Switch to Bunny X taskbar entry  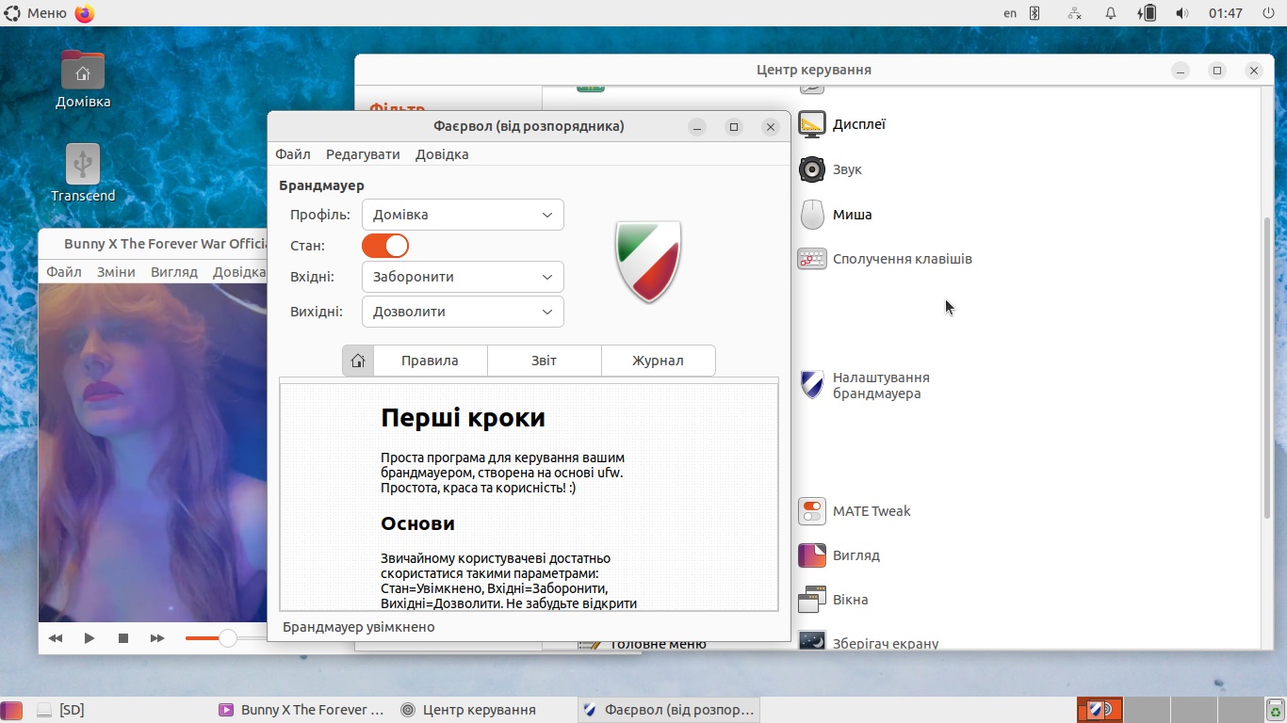(x=301, y=710)
